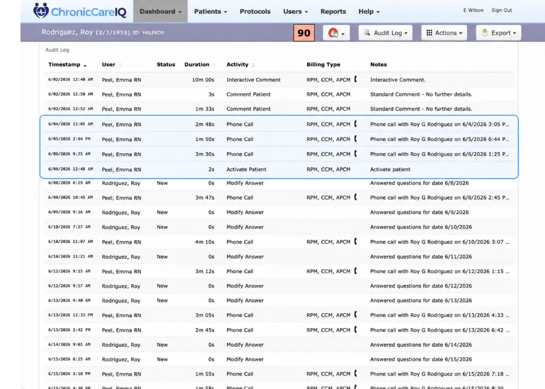545x389 pixels.
Task: Click timestamp 6/14/2026 9:01 AM
Action: pyautogui.click(x=69, y=344)
